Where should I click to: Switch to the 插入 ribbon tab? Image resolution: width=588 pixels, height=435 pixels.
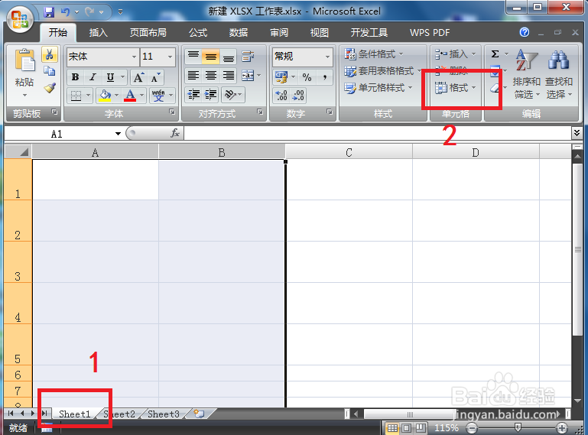click(x=98, y=33)
